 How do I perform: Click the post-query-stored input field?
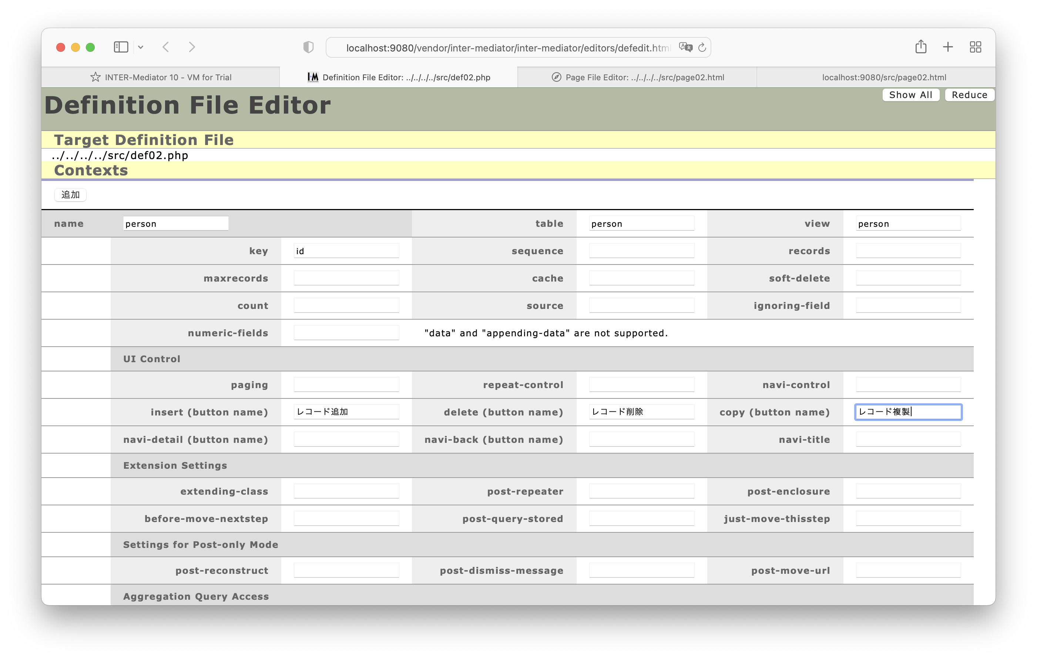pos(642,519)
